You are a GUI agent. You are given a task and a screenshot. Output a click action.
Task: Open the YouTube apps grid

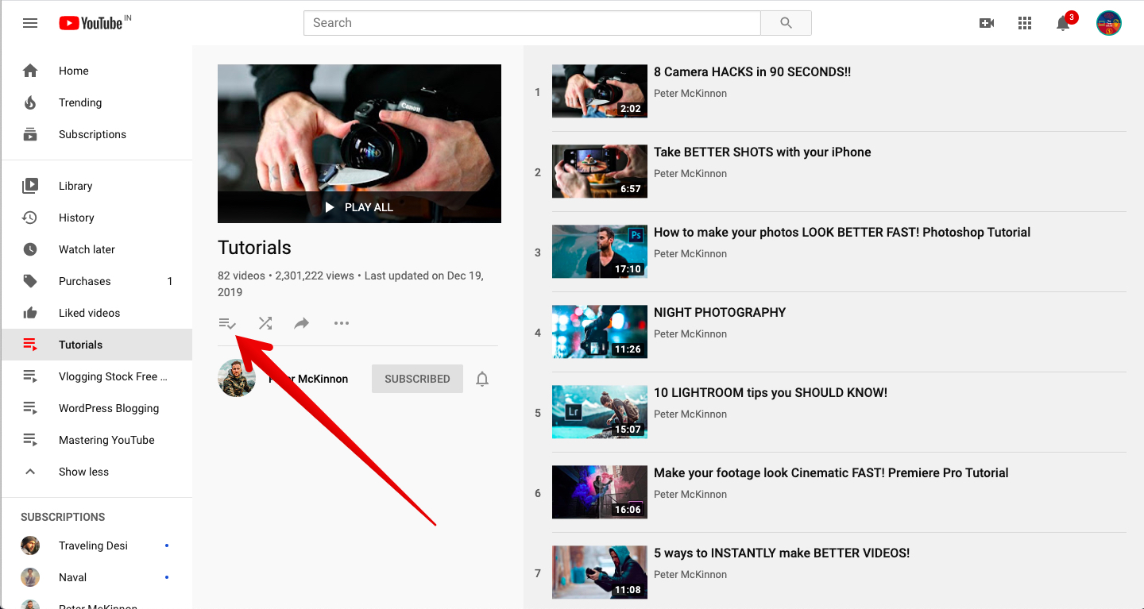(x=1025, y=23)
